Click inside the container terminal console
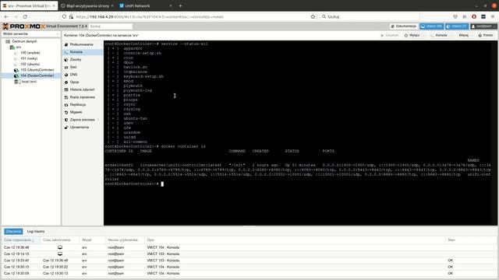 tap(299, 133)
